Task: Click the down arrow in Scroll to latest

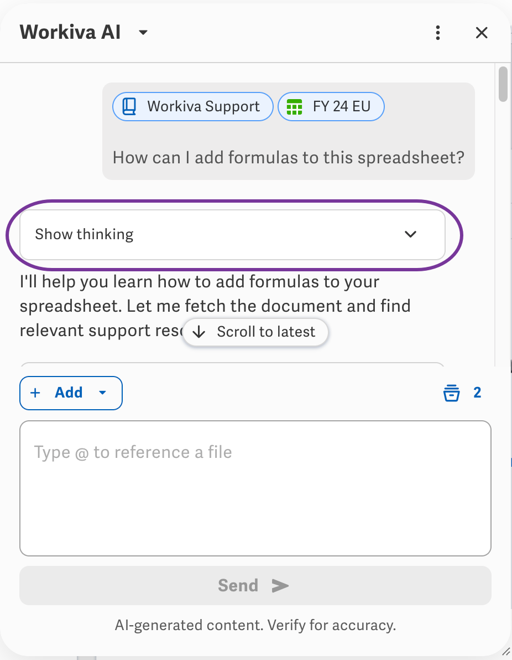Action: [x=199, y=332]
